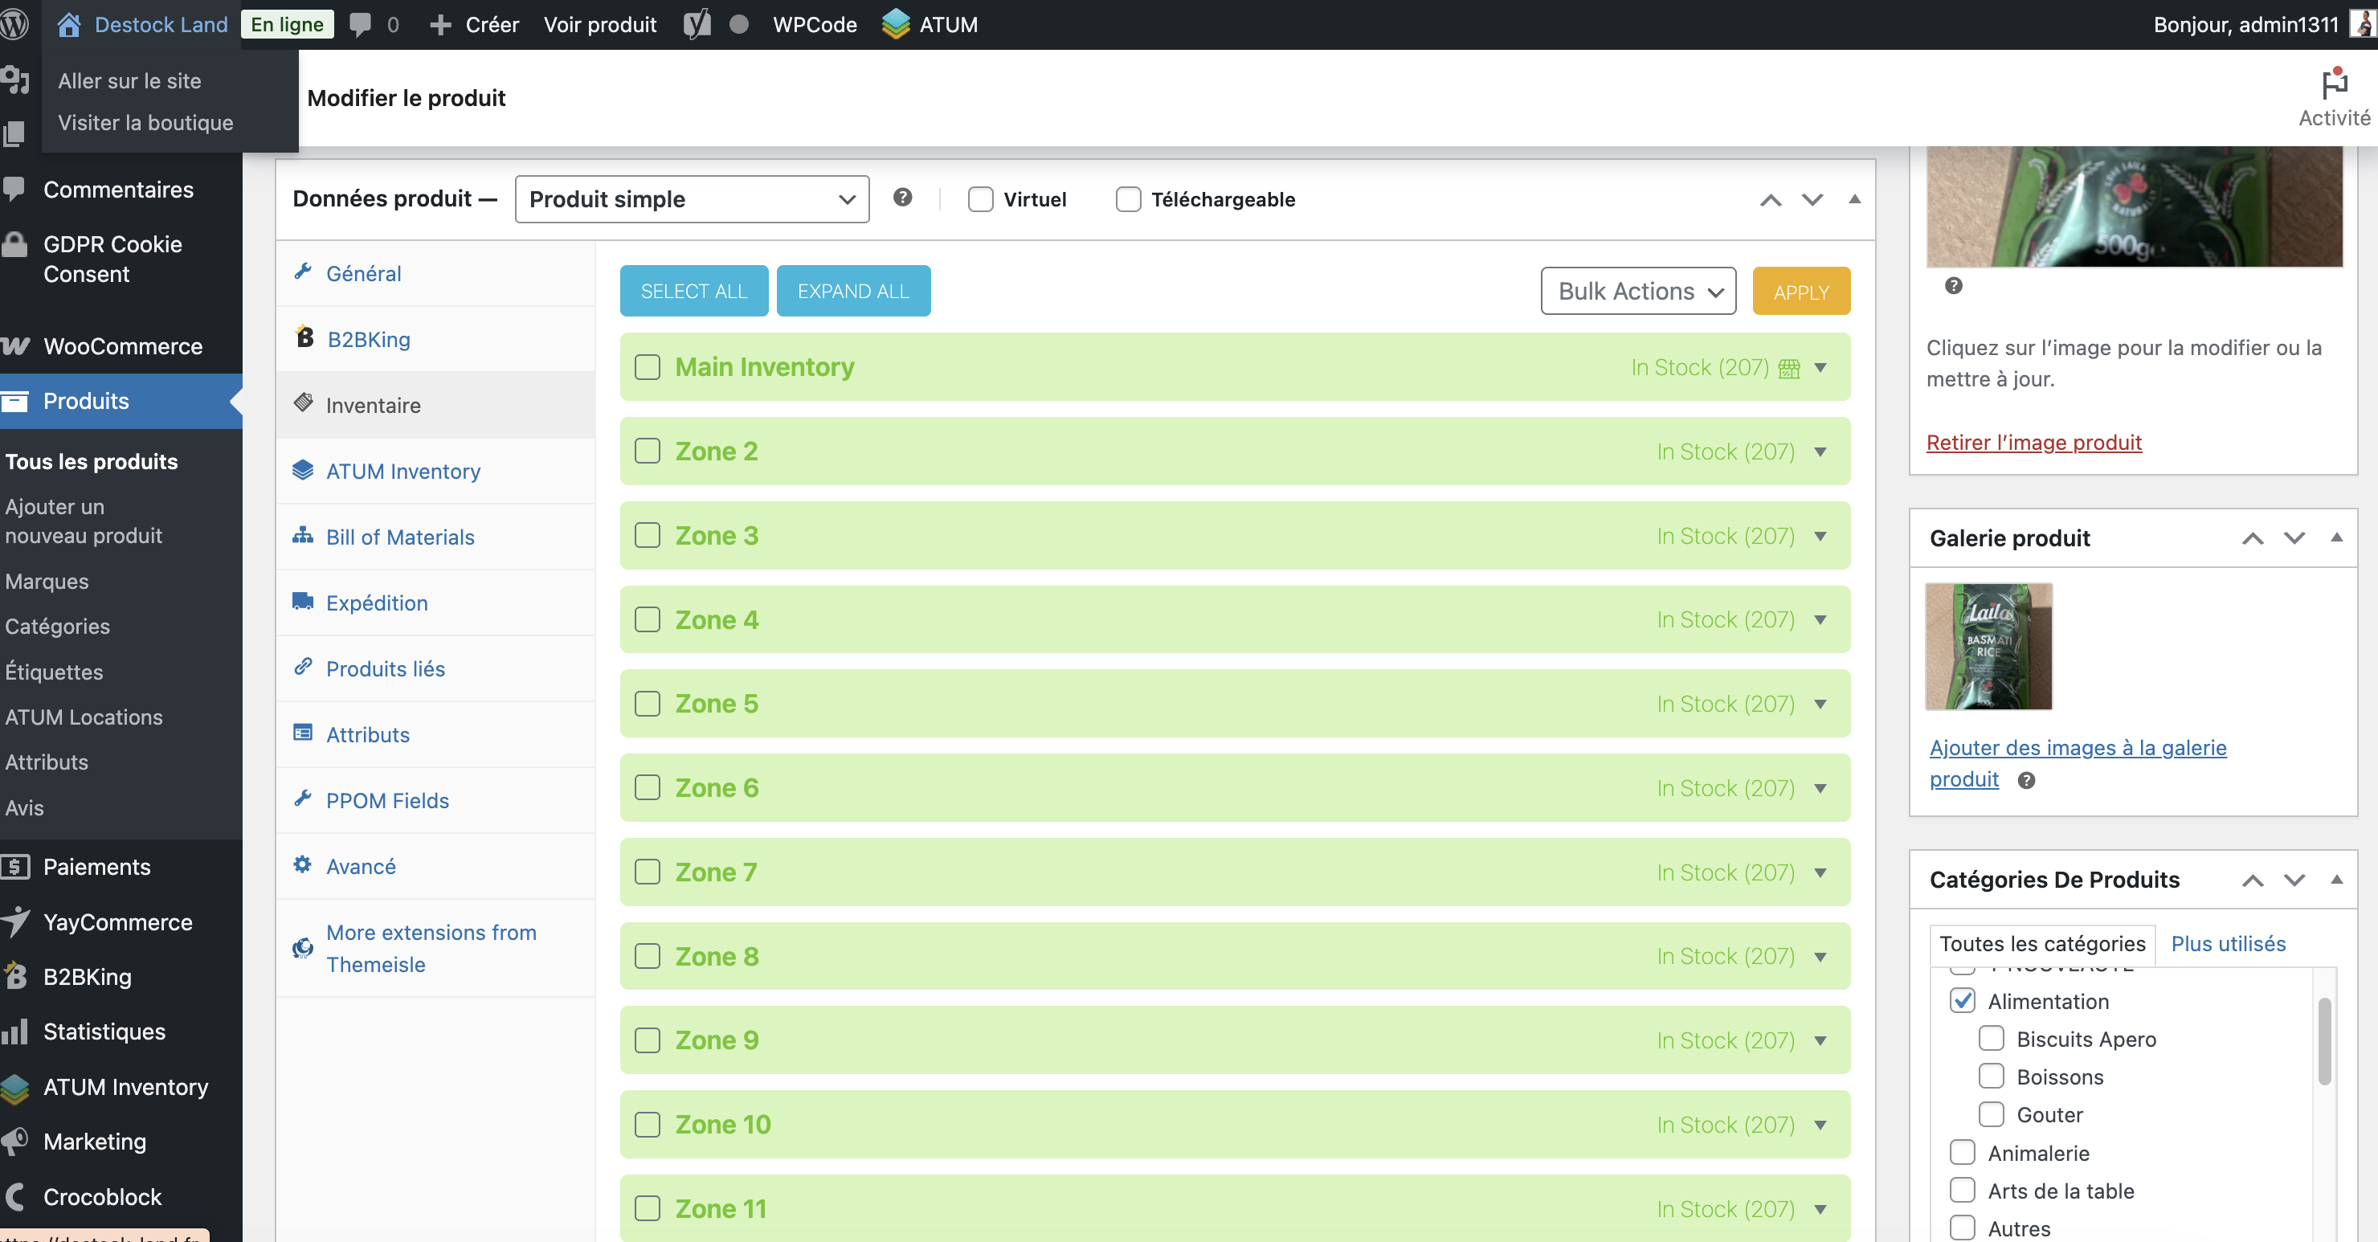Click the Statistiques bar chart icon in sidebar

pyautogui.click(x=14, y=1032)
